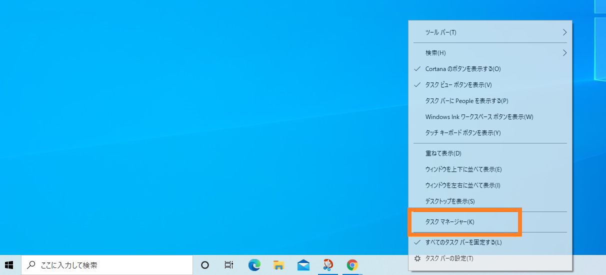Launch Google Chrome from the taskbar
This screenshot has width=606, height=275.
[x=352, y=265]
